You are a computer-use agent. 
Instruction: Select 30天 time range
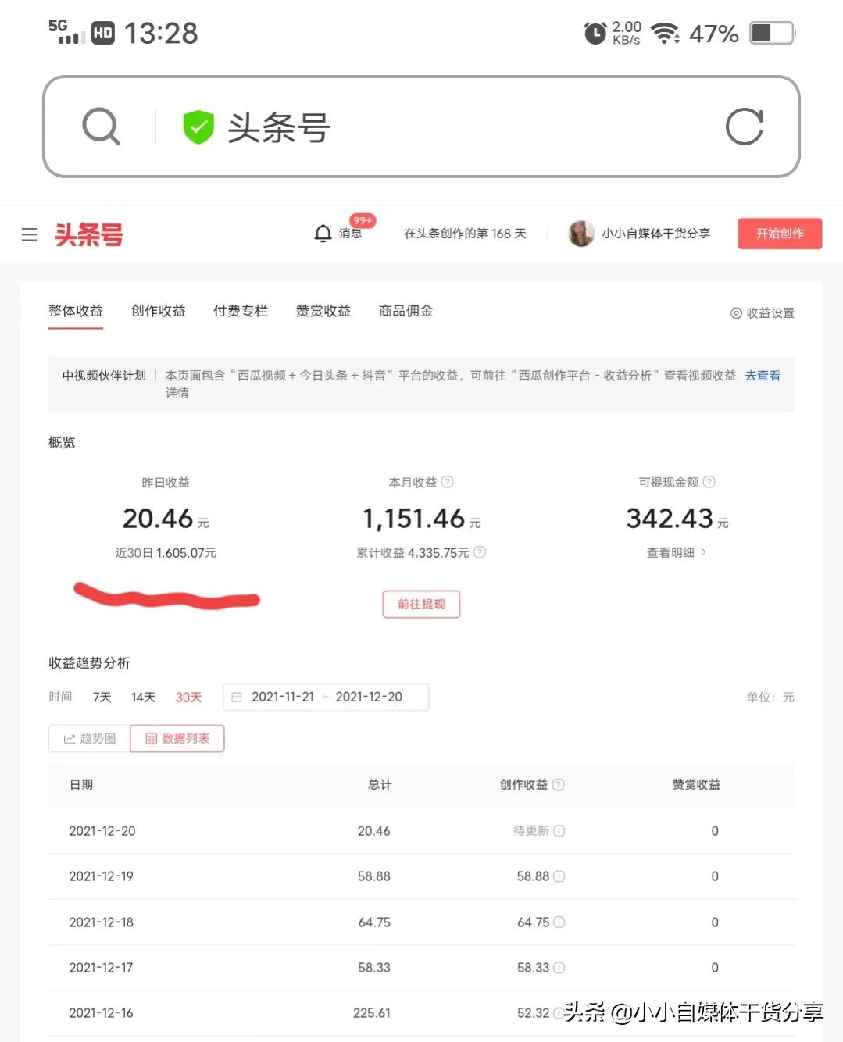coord(188,697)
